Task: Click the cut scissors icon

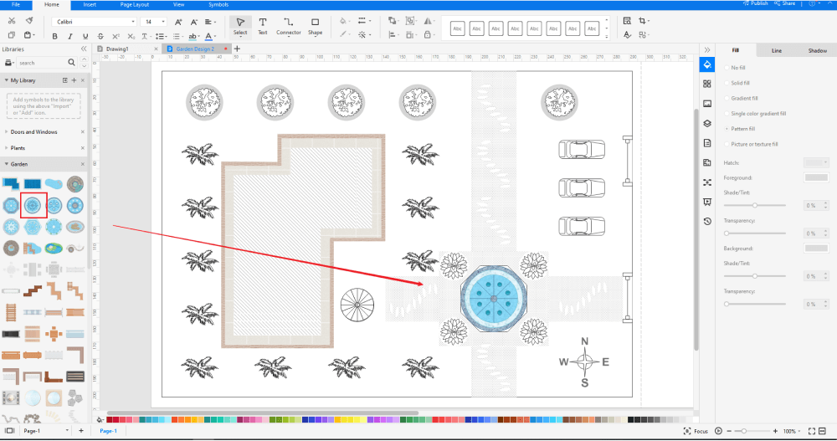Action: (x=12, y=21)
